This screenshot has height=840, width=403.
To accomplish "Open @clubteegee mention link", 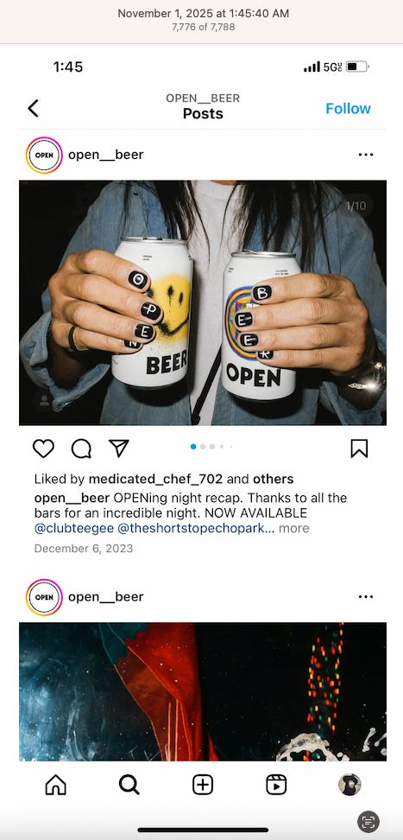I will click(74, 528).
